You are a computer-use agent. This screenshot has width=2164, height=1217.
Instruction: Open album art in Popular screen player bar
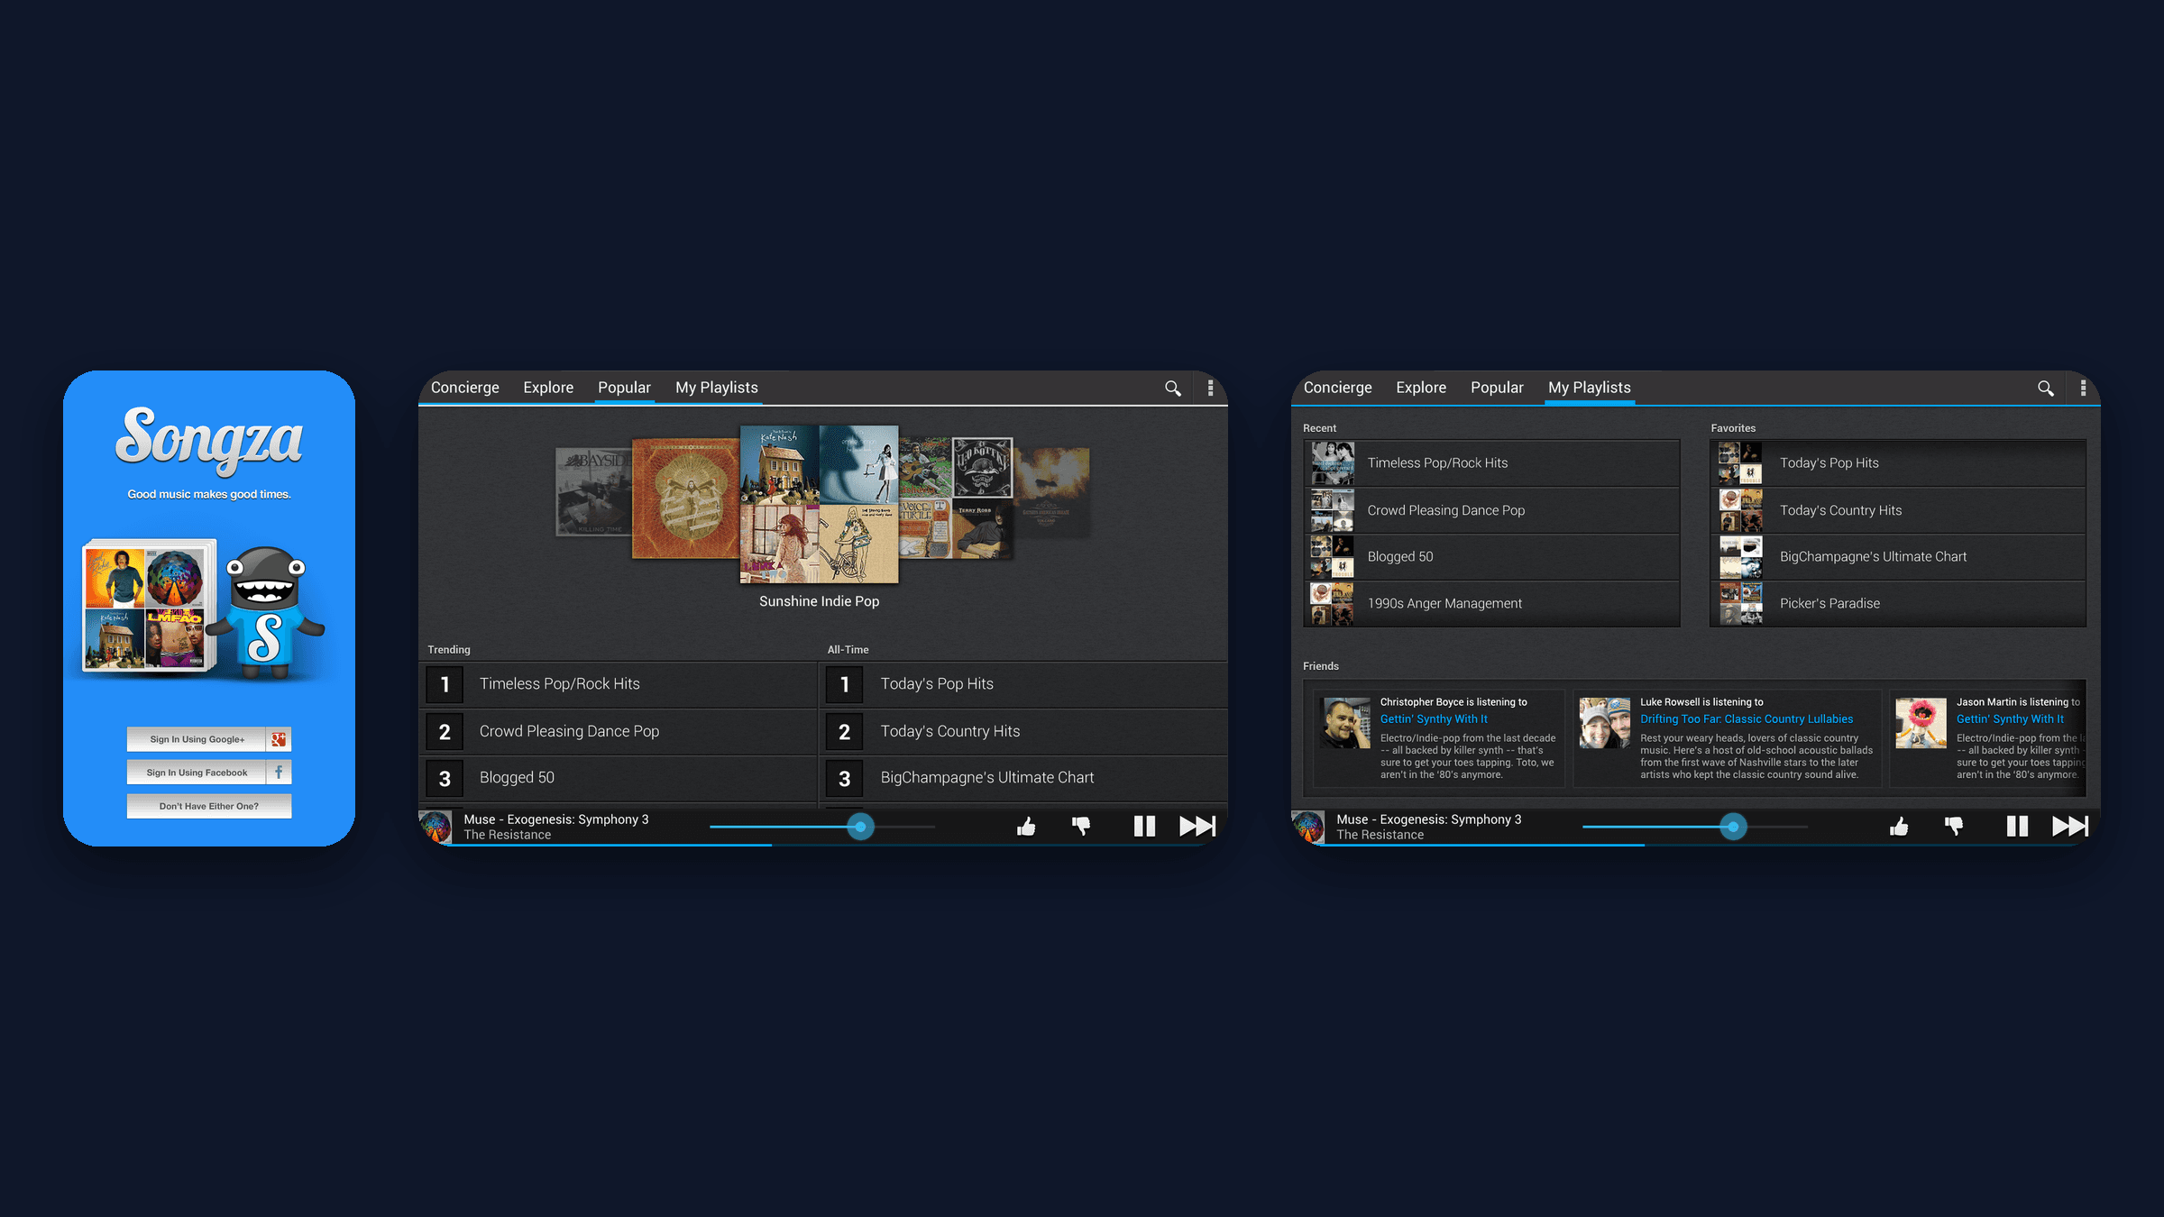click(x=436, y=827)
